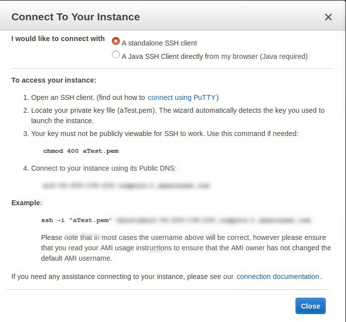Click the 'To access your instance:' heading
The height and width of the screenshot is (322, 346).
(x=54, y=80)
